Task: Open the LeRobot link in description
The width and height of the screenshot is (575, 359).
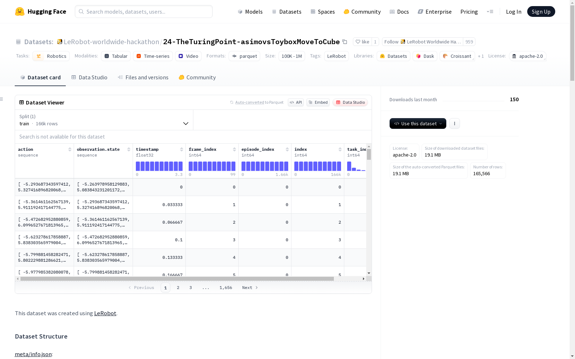Action: coord(105,313)
